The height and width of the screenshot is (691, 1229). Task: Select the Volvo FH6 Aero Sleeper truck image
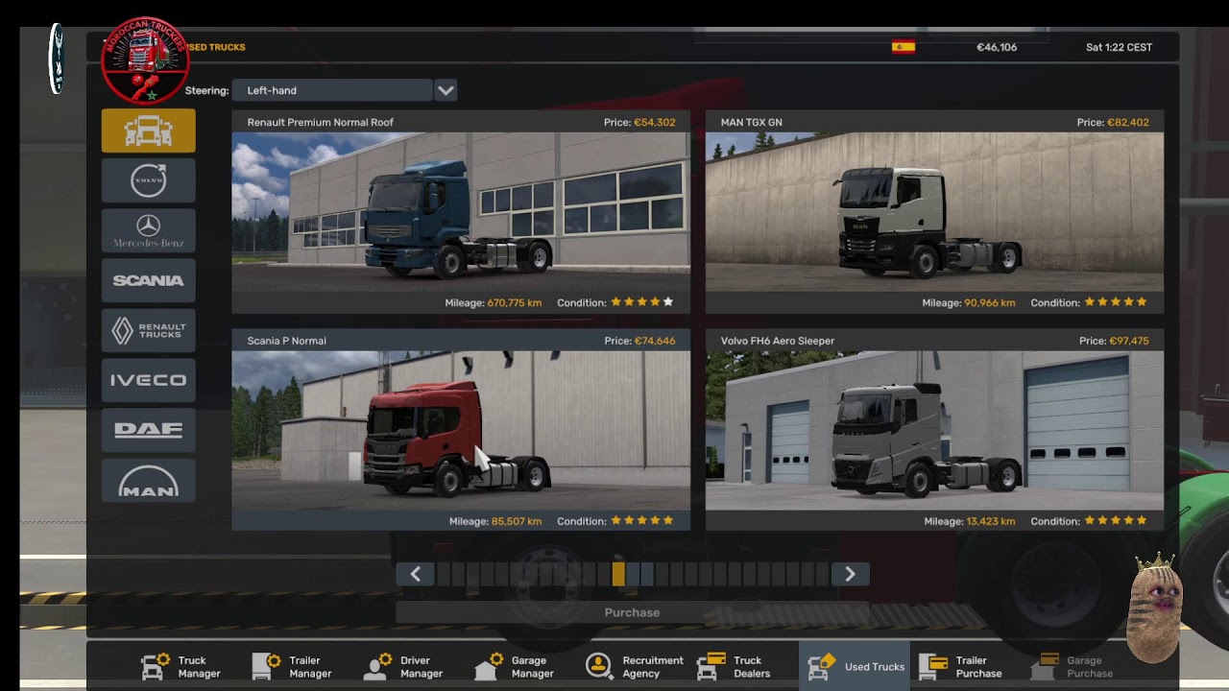click(x=934, y=431)
